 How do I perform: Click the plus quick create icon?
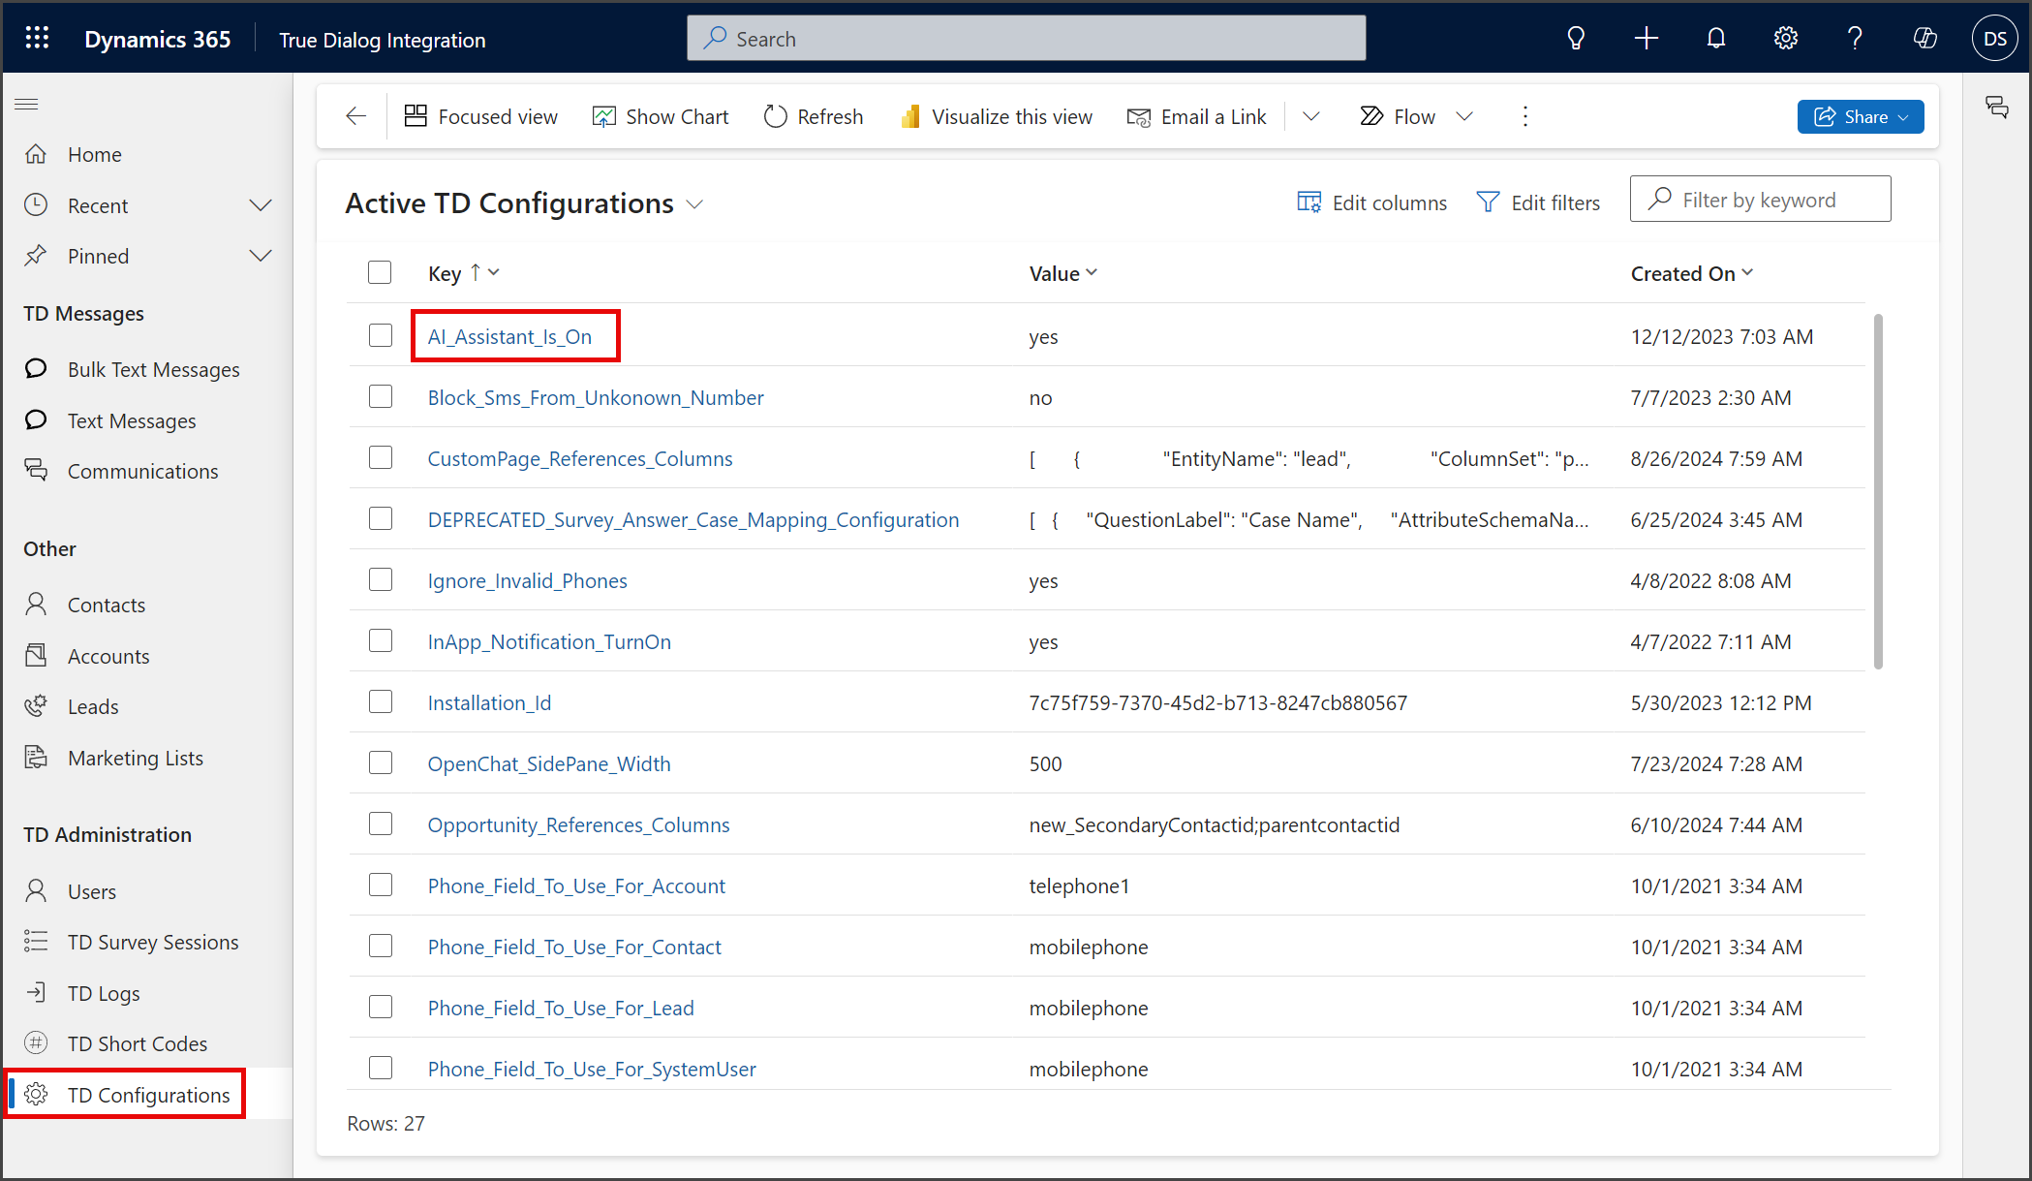(x=1647, y=39)
